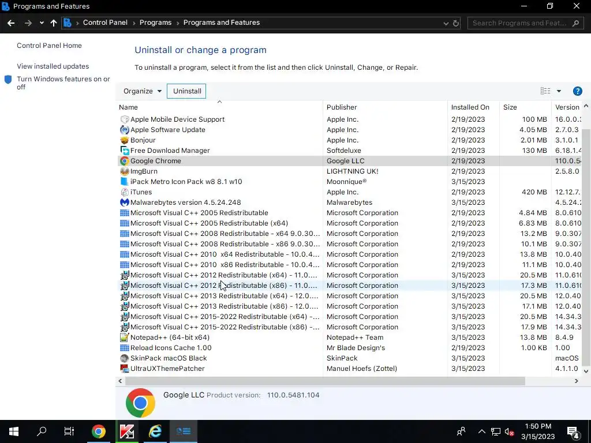Open Chrome from the taskbar
This screenshot has width=591, height=443.
98,431
